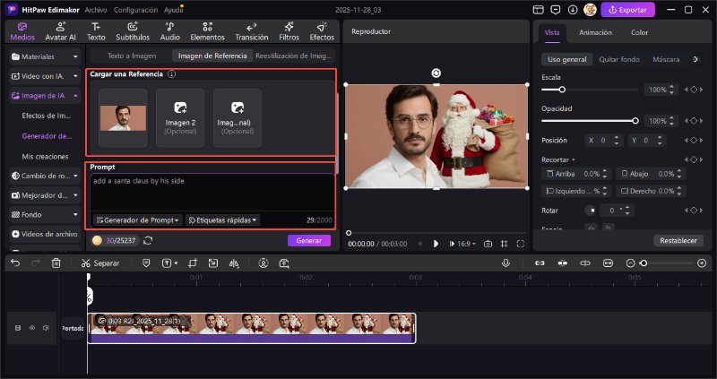Adjust the Escala slider
This screenshot has width=717, height=379.
click(590, 90)
